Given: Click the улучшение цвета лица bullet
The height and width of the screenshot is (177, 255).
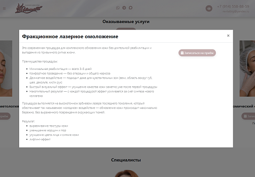Looking at the screenshot, I should (x=54, y=135).
